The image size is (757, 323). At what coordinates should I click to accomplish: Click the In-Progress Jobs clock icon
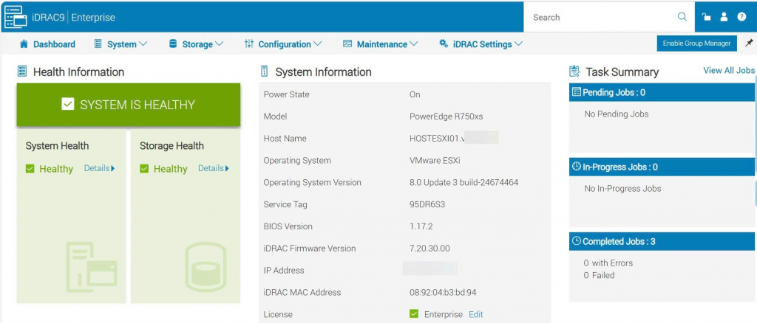point(577,167)
